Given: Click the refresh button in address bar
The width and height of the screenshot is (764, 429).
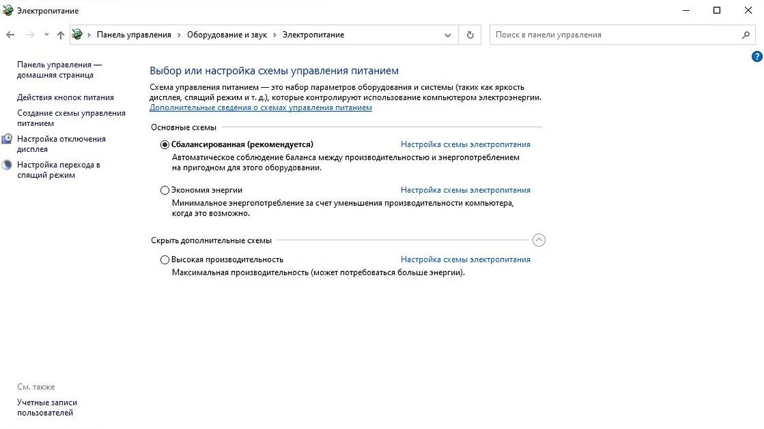Looking at the screenshot, I should 470,35.
